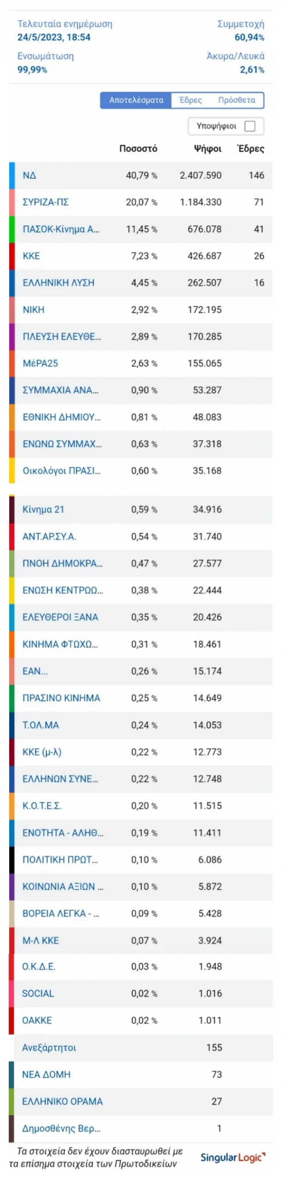Open the Κίνημα 21 party link
Screen dimensions: 283x1179
click(43, 510)
